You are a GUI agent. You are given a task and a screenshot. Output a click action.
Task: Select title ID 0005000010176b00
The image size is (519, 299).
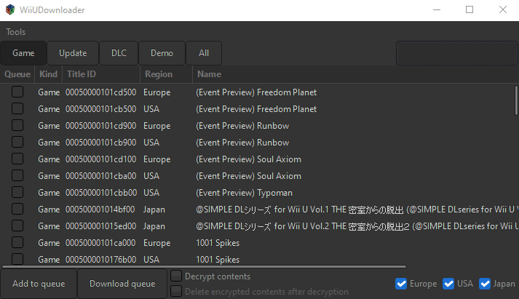tap(101, 260)
